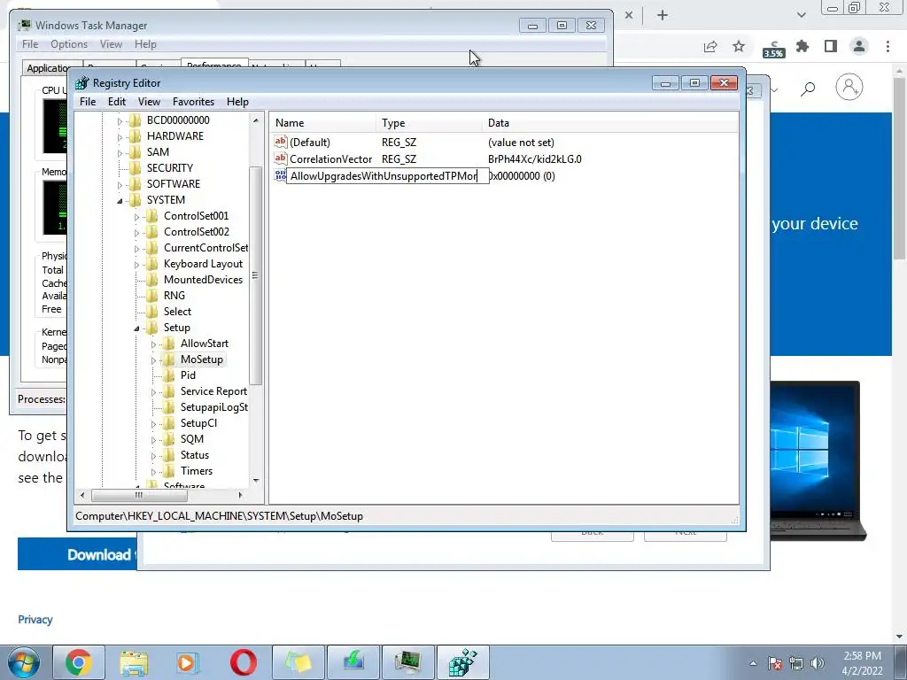Sort values by the Name column header
Screen dimensions: 907x680
[x=323, y=123]
